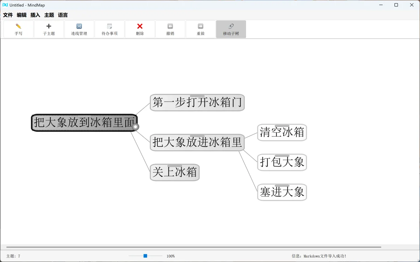Click the MindMap app icon in the title bar

pyautogui.click(x=5, y=5)
